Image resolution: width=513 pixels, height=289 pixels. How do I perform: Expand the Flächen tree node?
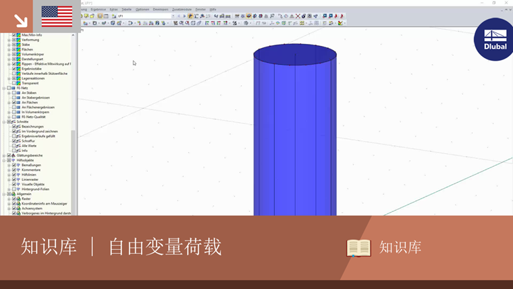[9, 49]
